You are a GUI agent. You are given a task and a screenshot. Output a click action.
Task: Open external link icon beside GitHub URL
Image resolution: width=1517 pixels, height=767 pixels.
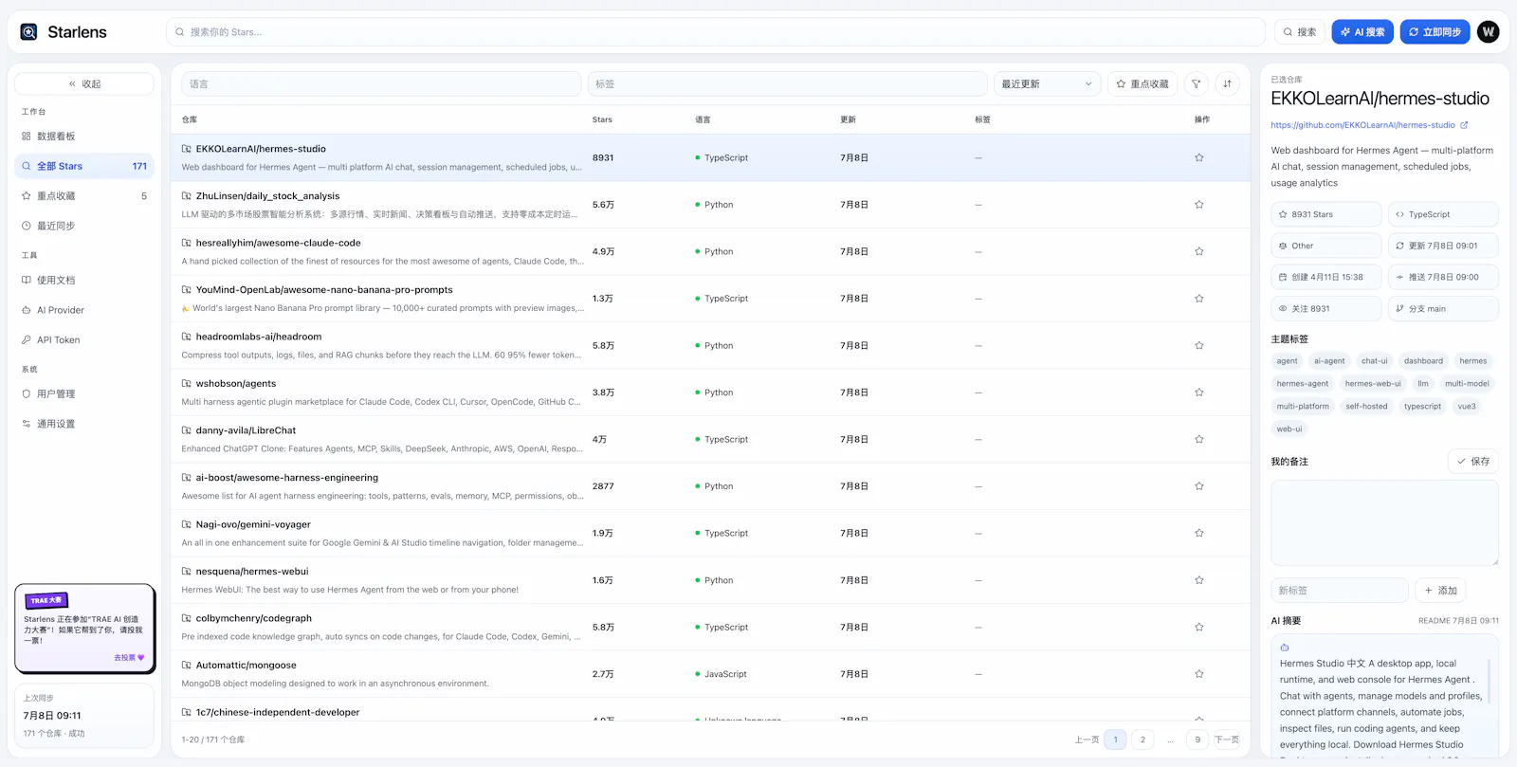(x=1464, y=125)
